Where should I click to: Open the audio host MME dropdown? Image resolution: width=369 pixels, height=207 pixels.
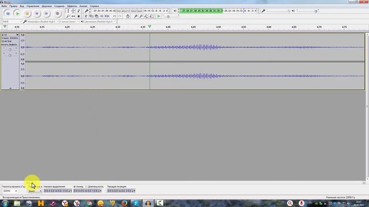(12, 22)
